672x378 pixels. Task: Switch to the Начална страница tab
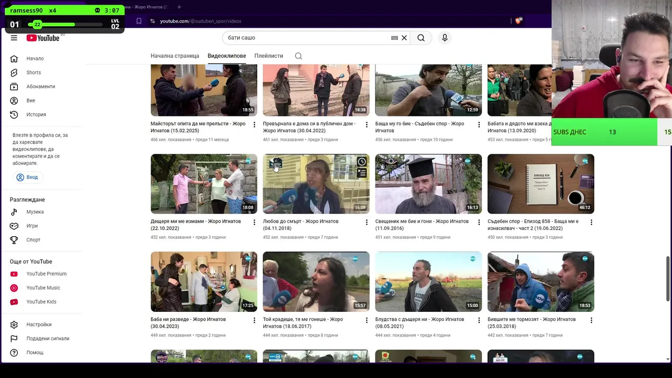[x=175, y=56]
